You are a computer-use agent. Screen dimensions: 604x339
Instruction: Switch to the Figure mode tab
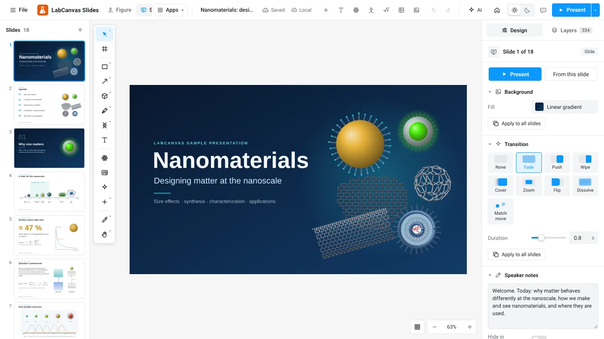120,10
